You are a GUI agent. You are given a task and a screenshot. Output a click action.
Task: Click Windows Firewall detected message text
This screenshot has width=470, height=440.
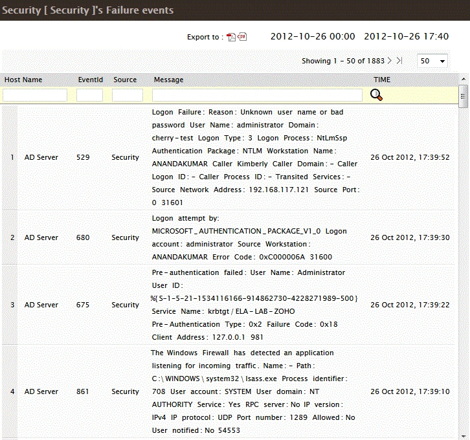coord(253,391)
